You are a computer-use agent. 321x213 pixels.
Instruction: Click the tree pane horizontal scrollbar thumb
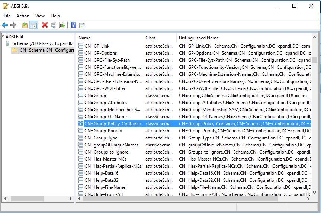point(27,199)
